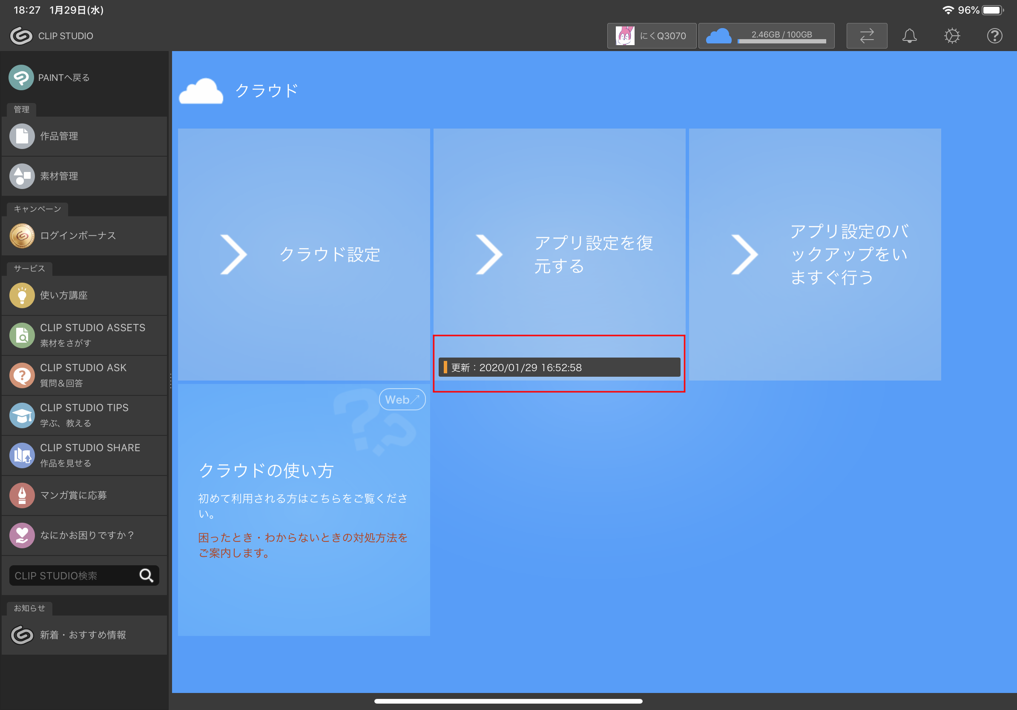Click the sync arrows button
The height and width of the screenshot is (710, 1017).
tap(866, 36)
